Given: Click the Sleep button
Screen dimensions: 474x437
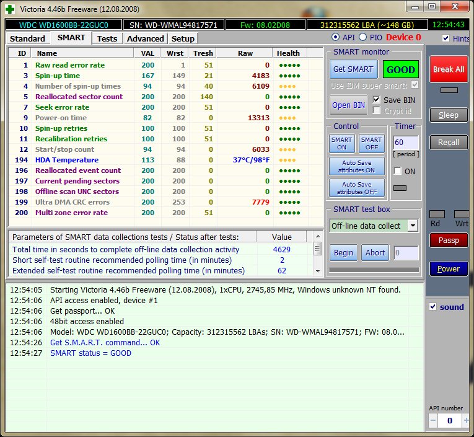Looking at the screenshot, I should point(449,115).
